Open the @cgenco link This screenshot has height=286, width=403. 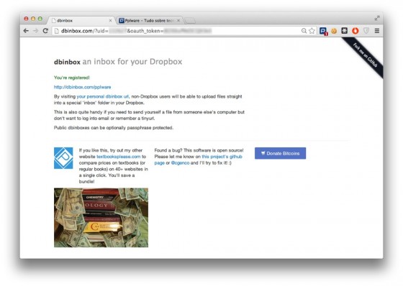pos(180,163)
